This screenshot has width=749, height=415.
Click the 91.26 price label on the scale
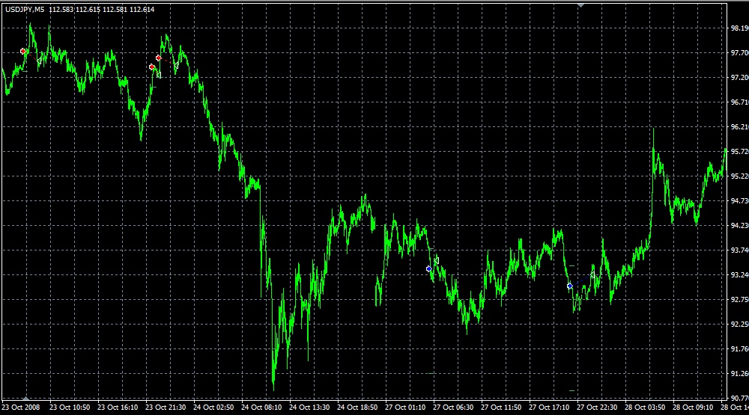click(x=738, y=374)
